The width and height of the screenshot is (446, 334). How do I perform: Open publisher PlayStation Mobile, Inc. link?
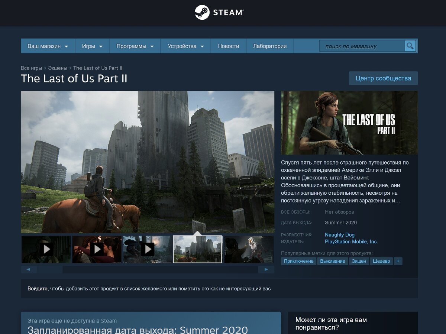[351, 241]
